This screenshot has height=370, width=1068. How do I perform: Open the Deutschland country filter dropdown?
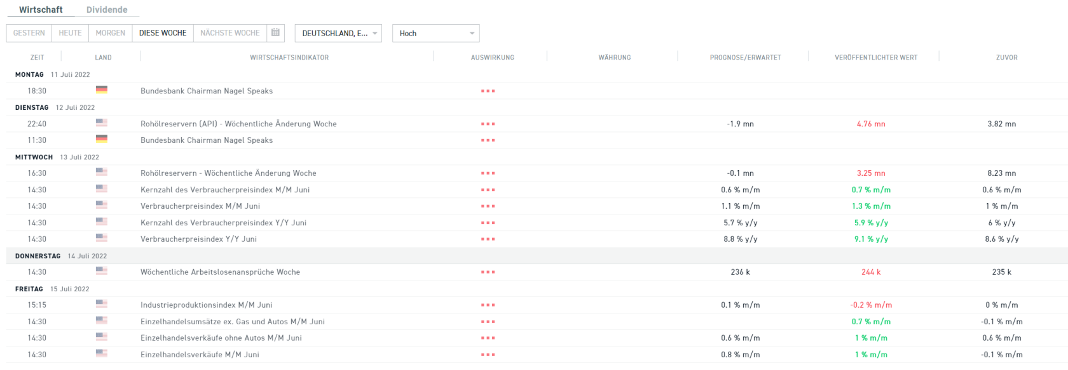[338, 33]
